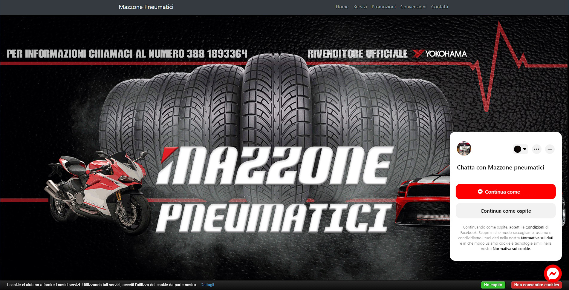569x290 pixels.
Task: Click the Yokohama logo in the banner
Action: [x=440, y=54]
